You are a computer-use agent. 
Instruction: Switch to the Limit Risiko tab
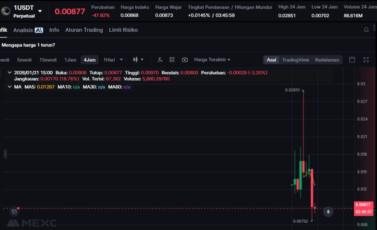[123, 30]
